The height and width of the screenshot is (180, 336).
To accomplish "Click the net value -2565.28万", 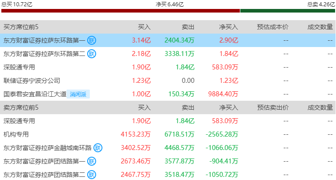I will pos(222,134).
